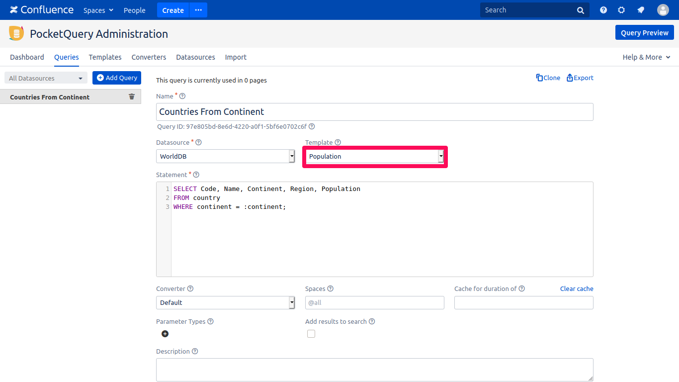Image resolution: width=679 pixels, height=382 pixels.
Task: Delete the Countries From Continent query via trash icon
Action: pos(132,97)
